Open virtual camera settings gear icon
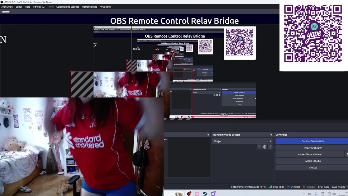348x196 pixels. coord(347,154)
